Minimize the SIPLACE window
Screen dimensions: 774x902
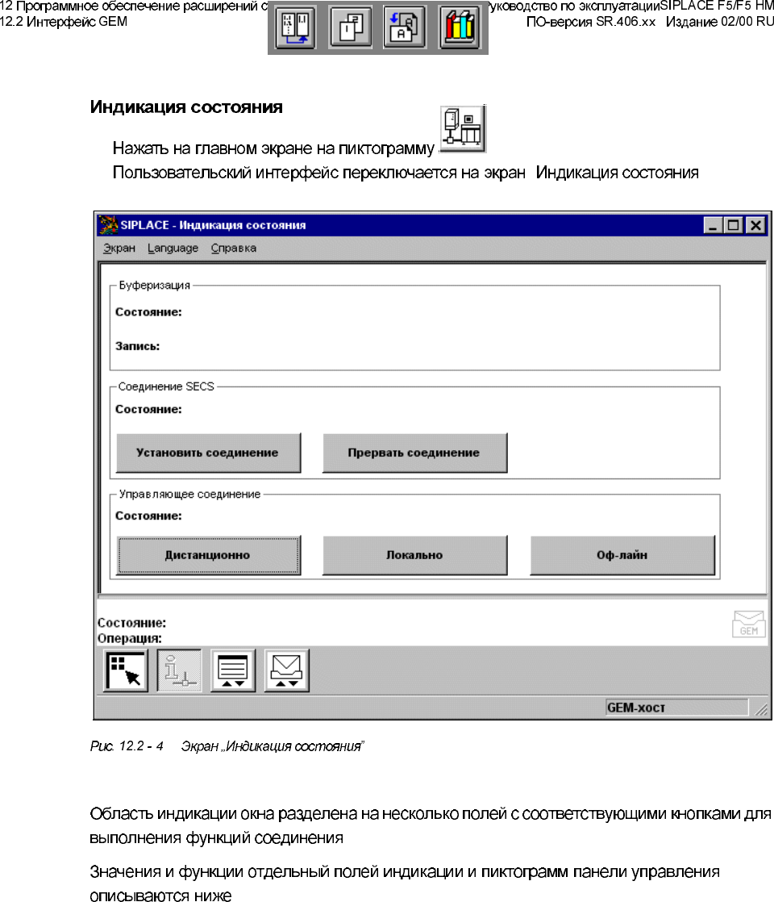pos(713,225)
